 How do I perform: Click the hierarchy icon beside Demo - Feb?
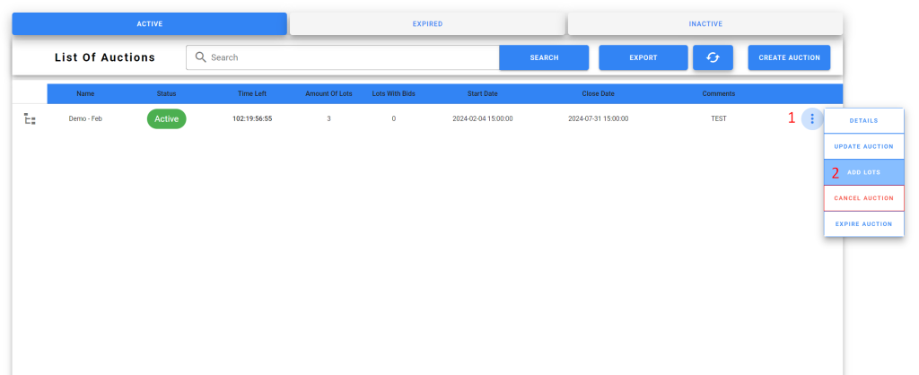pos(30,118)
